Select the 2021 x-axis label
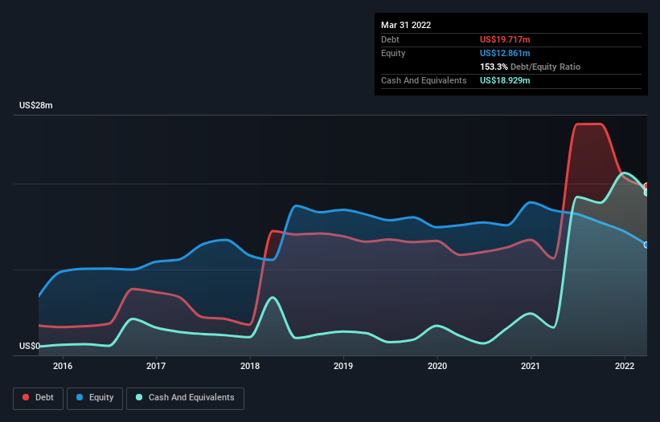 click(531, 366)
